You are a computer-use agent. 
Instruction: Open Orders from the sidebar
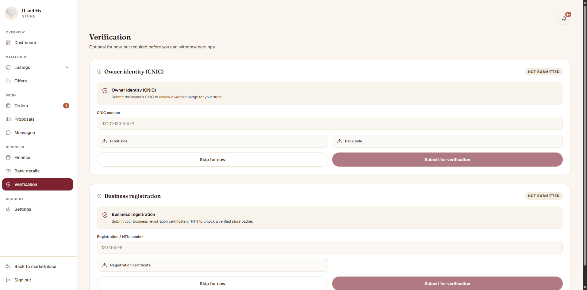(x=37, y=106)
